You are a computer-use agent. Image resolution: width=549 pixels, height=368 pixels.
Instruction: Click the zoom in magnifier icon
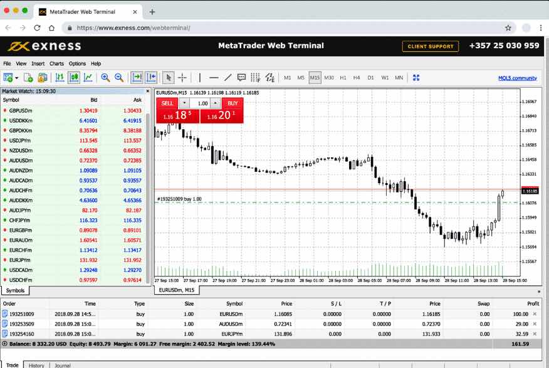tap(105, 78)
